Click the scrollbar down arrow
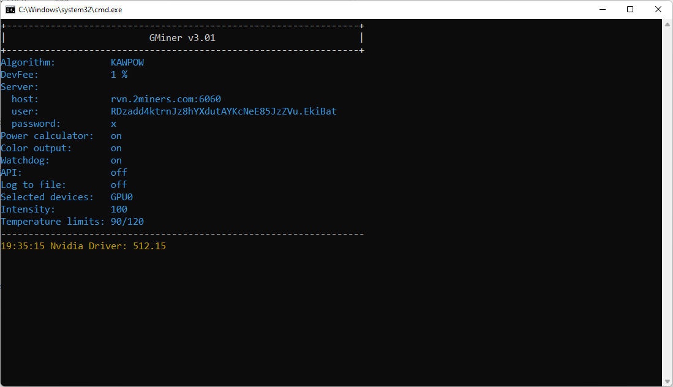Screen dimensions: 673x387 point(667,381)
